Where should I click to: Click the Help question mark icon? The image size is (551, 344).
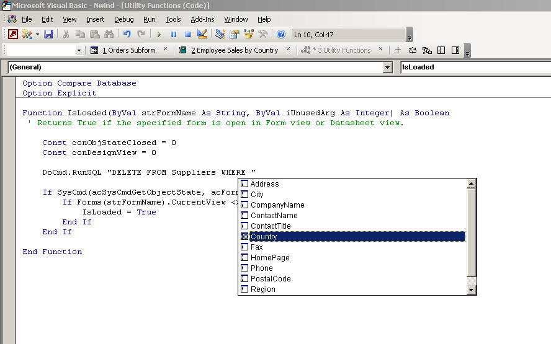(x=281, y=34)
